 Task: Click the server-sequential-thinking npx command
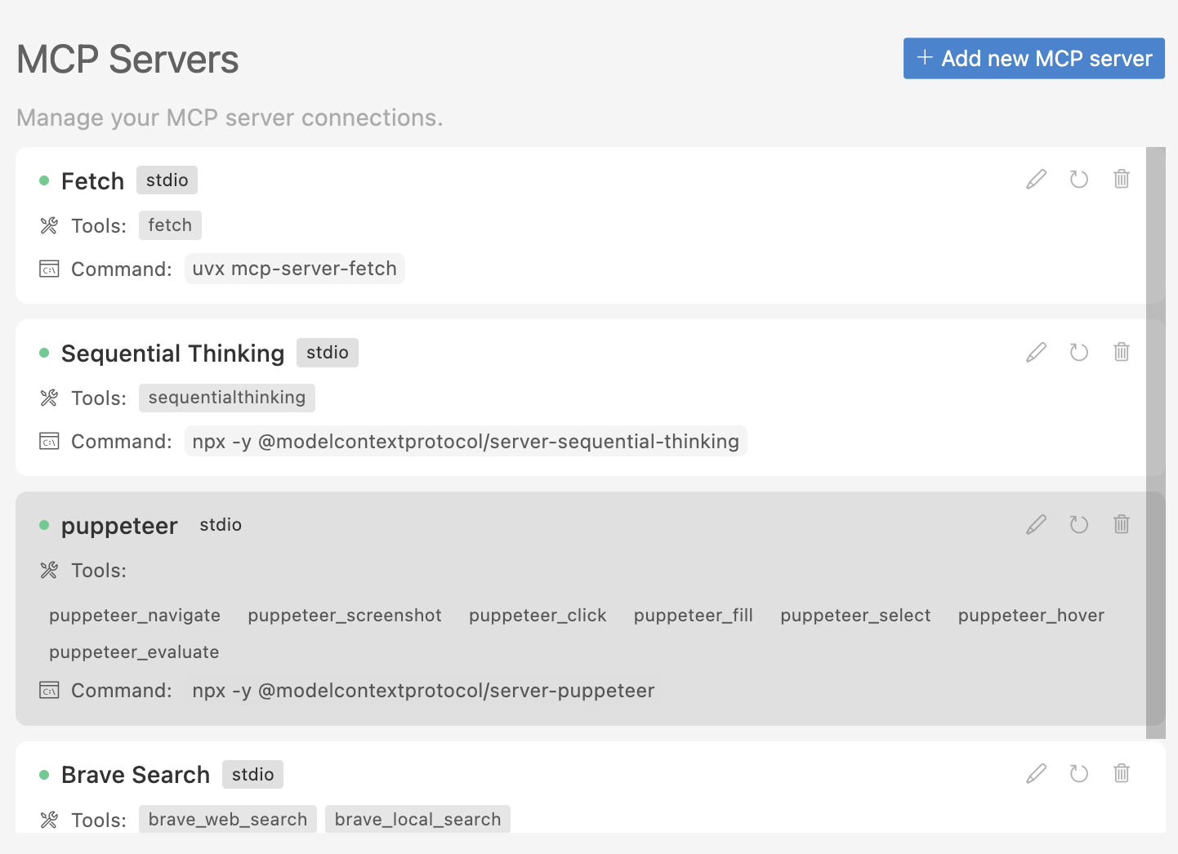pos(466,441)
